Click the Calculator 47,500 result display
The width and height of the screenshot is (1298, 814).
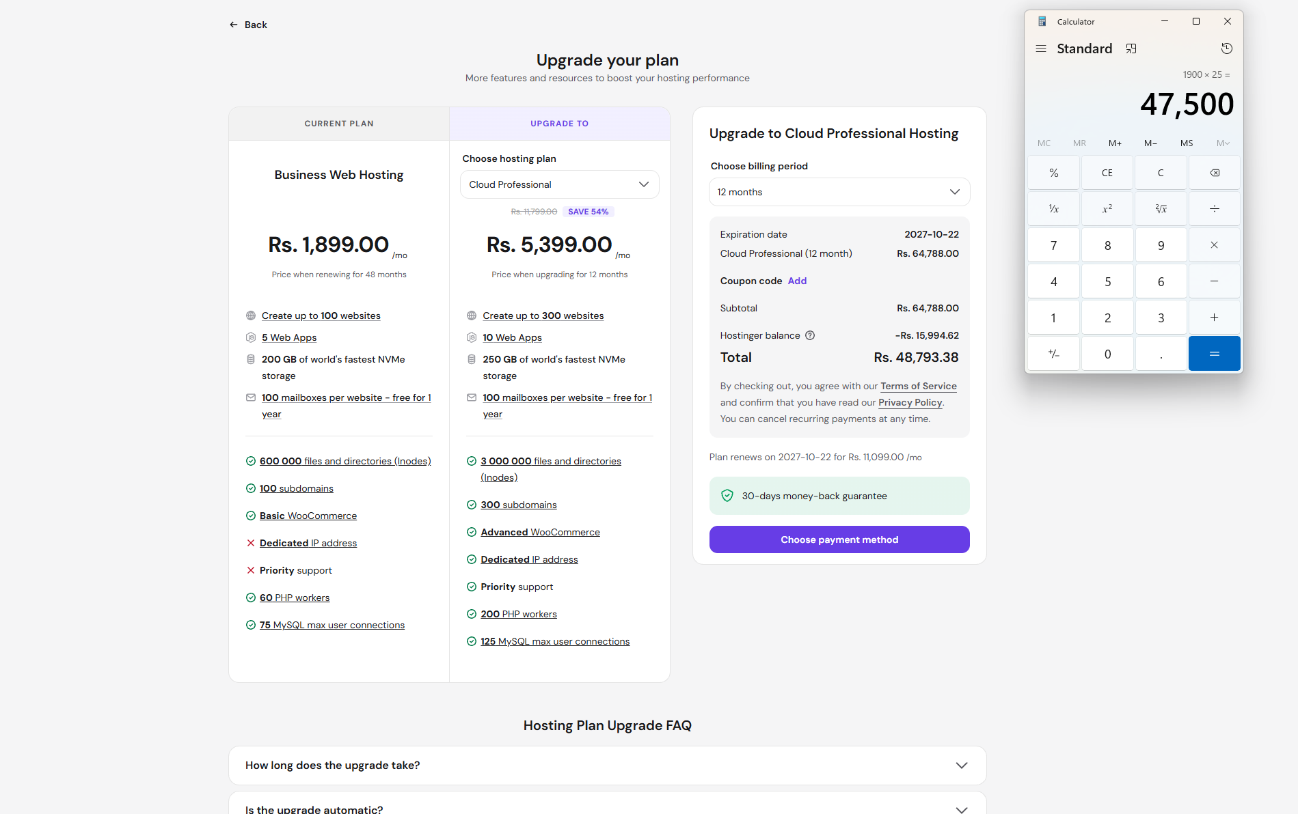(1187, 104)
